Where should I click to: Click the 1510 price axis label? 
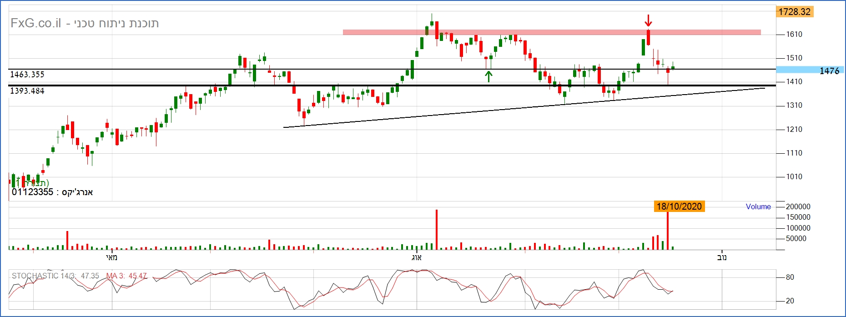coord(795,58)
